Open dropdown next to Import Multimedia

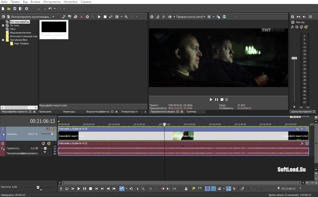(x=53, y=17)
